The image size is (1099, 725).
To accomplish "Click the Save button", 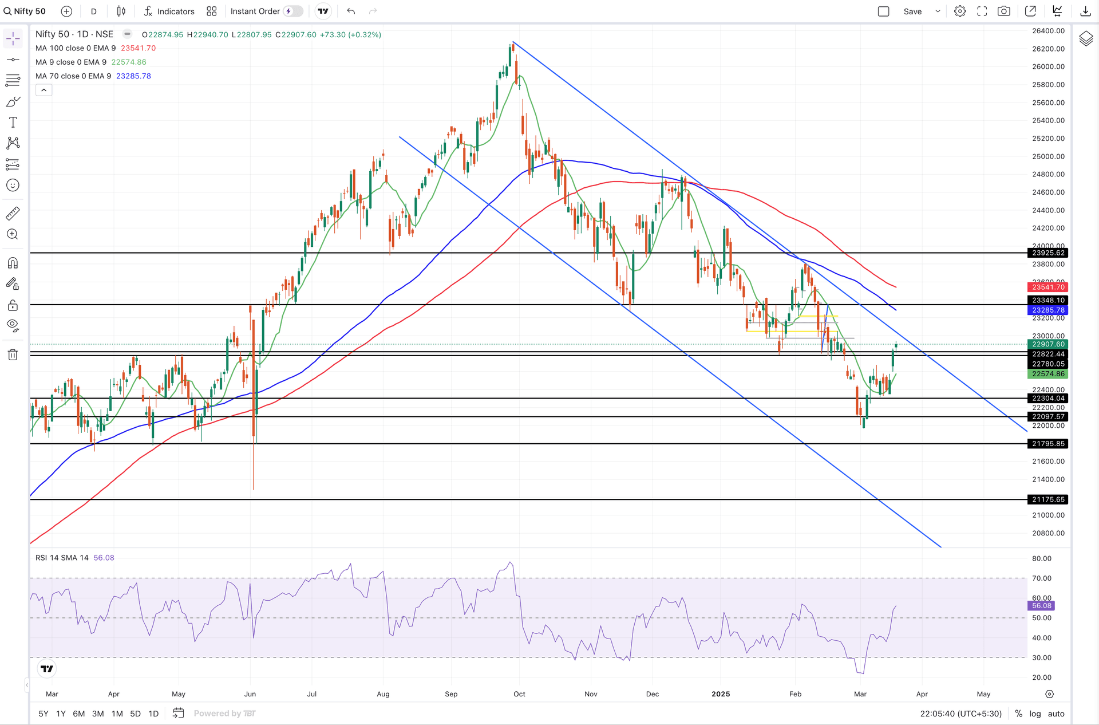I will click(x=912, y=11).
